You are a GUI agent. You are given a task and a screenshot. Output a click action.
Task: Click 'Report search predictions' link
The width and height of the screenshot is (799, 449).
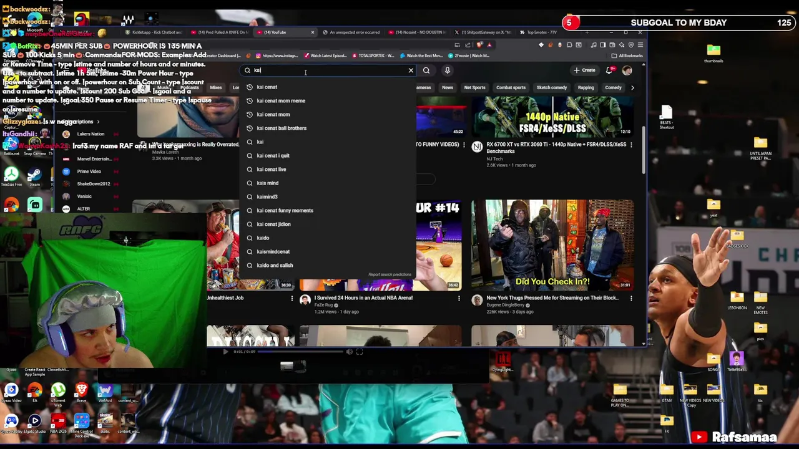tap(390, 274)
